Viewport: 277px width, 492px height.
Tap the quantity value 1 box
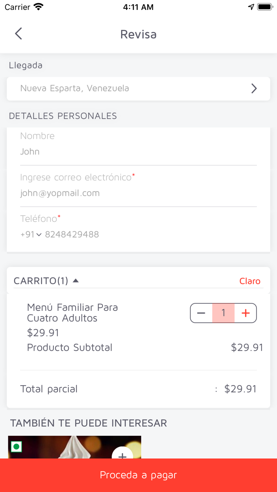pos(223,313)
